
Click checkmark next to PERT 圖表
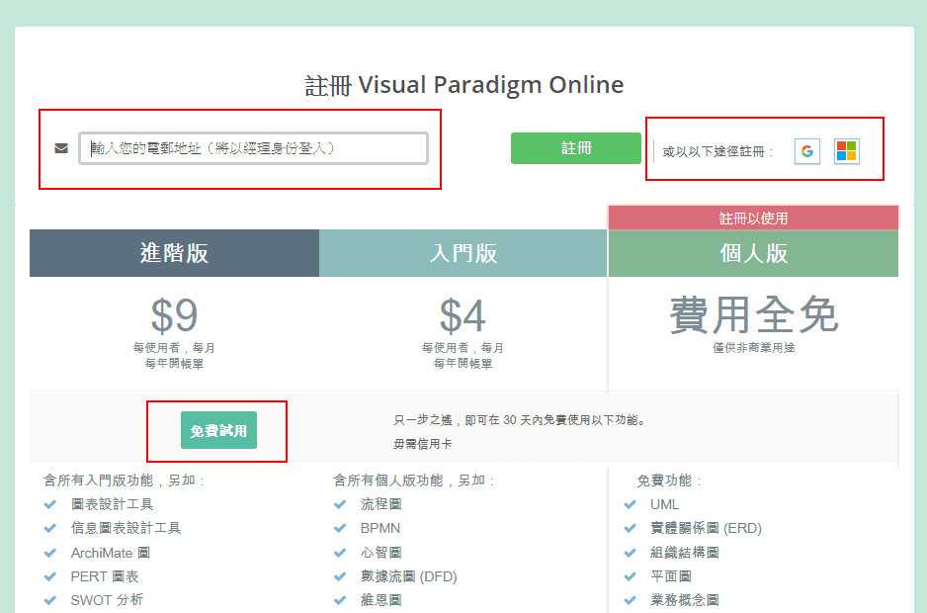point(50,576)
